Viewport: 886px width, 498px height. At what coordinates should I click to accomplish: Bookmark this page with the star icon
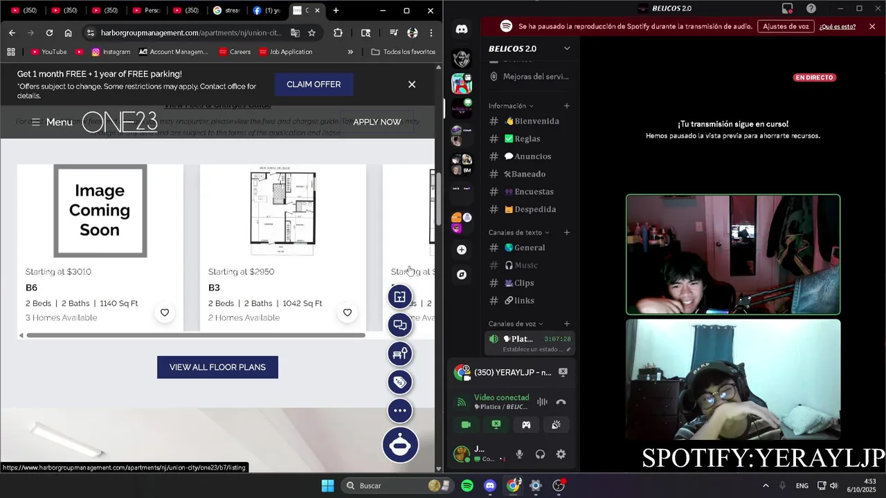(x=311, y=33)
